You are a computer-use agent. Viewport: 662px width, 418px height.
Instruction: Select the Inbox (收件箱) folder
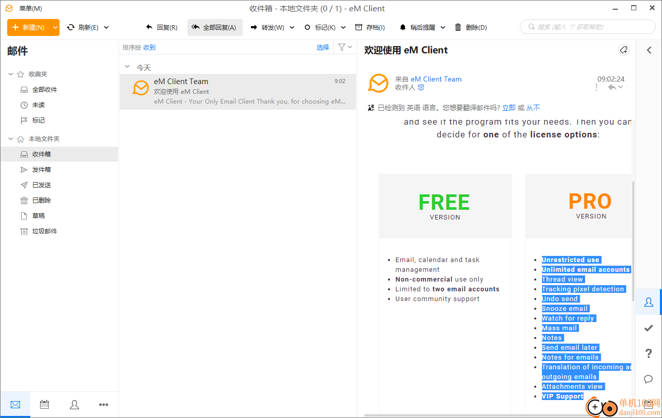tap(59, 154)
